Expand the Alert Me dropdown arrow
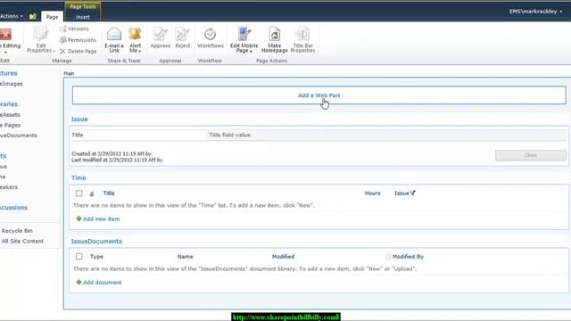This screenshot has height=321, width=571. pos(139,51)
